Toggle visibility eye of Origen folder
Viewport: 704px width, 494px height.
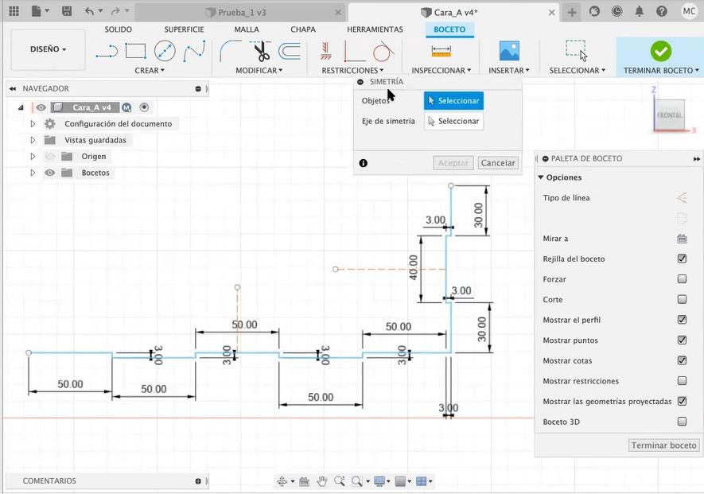[50, 156]
